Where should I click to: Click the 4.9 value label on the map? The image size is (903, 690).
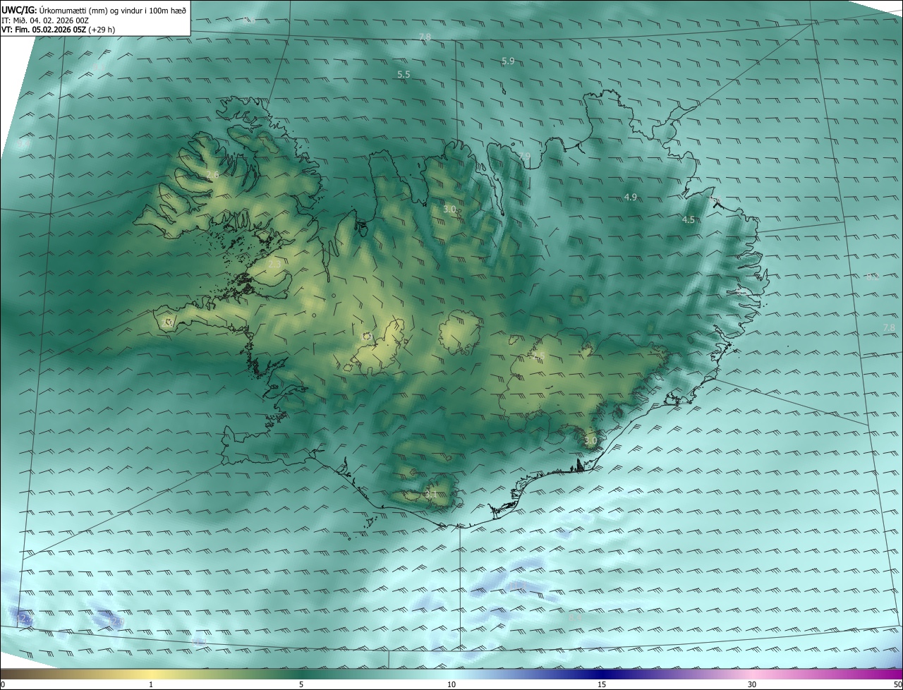(631, 197)
